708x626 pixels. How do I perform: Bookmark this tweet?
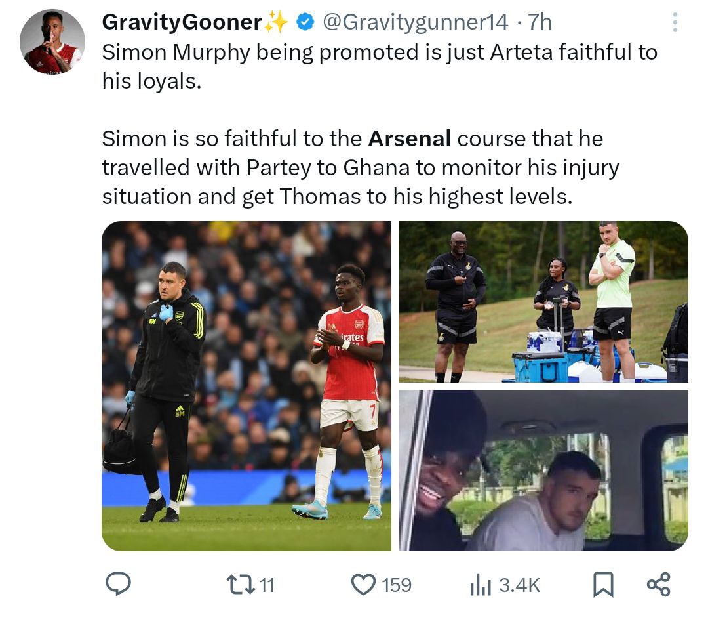point(602,584)
